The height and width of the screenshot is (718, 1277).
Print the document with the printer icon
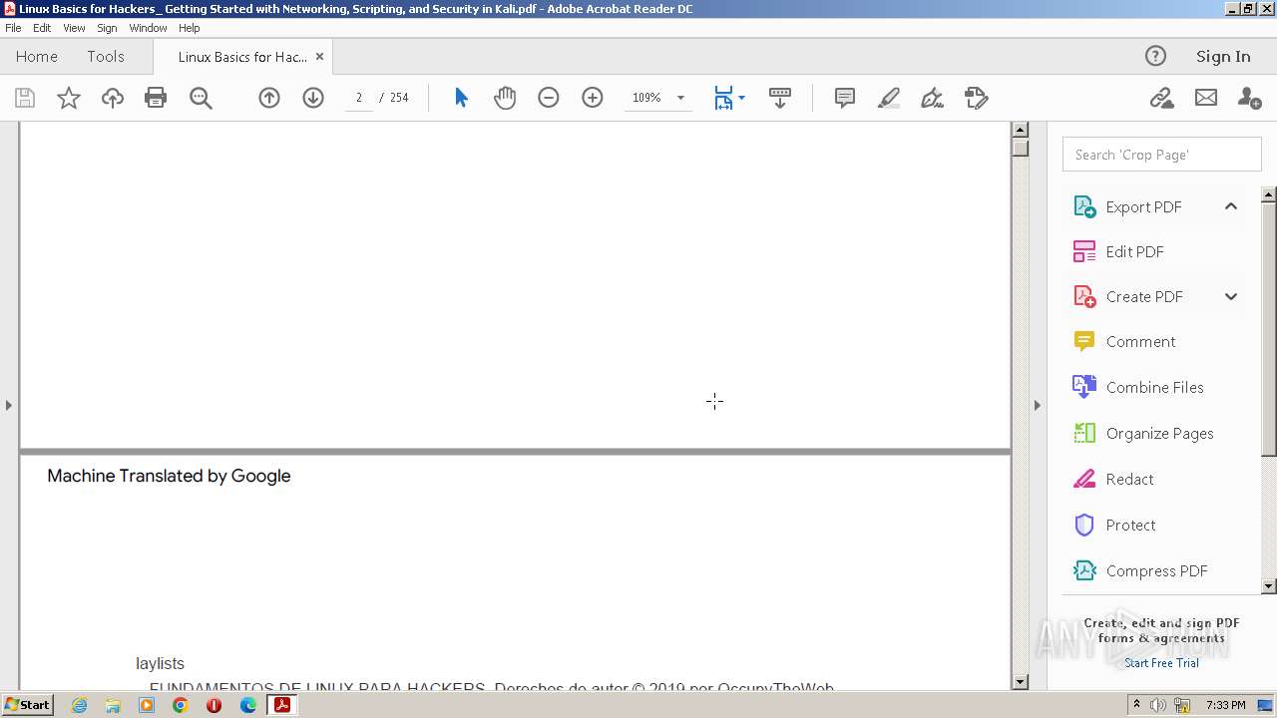tap(156, 98)
